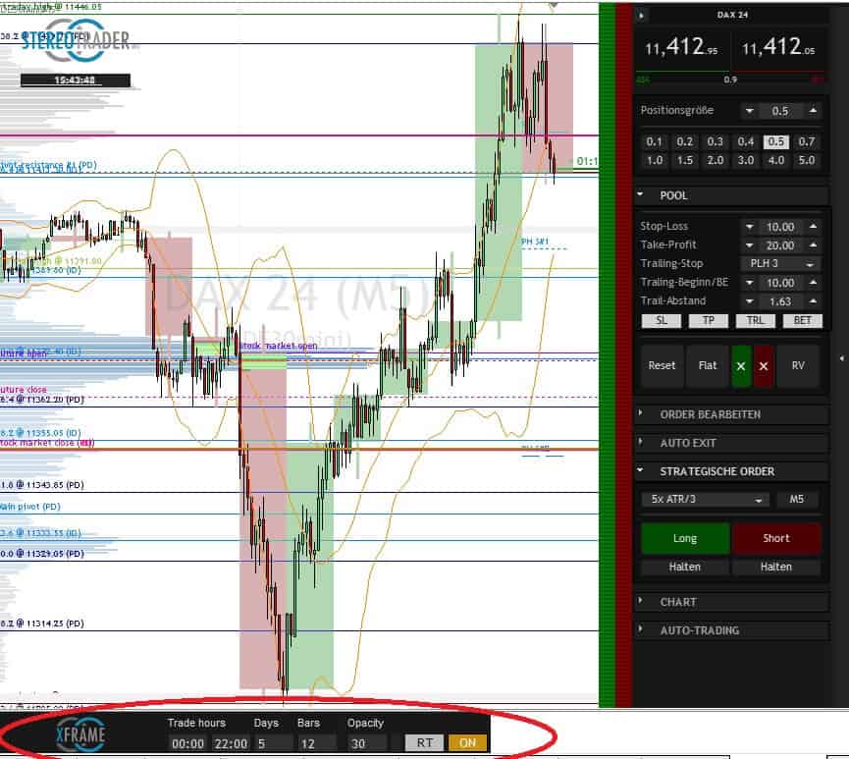This screenshot has height=759, width=849.
Task: Click the red X toggle
Action: pyautogui.click(x=765, y=365)
